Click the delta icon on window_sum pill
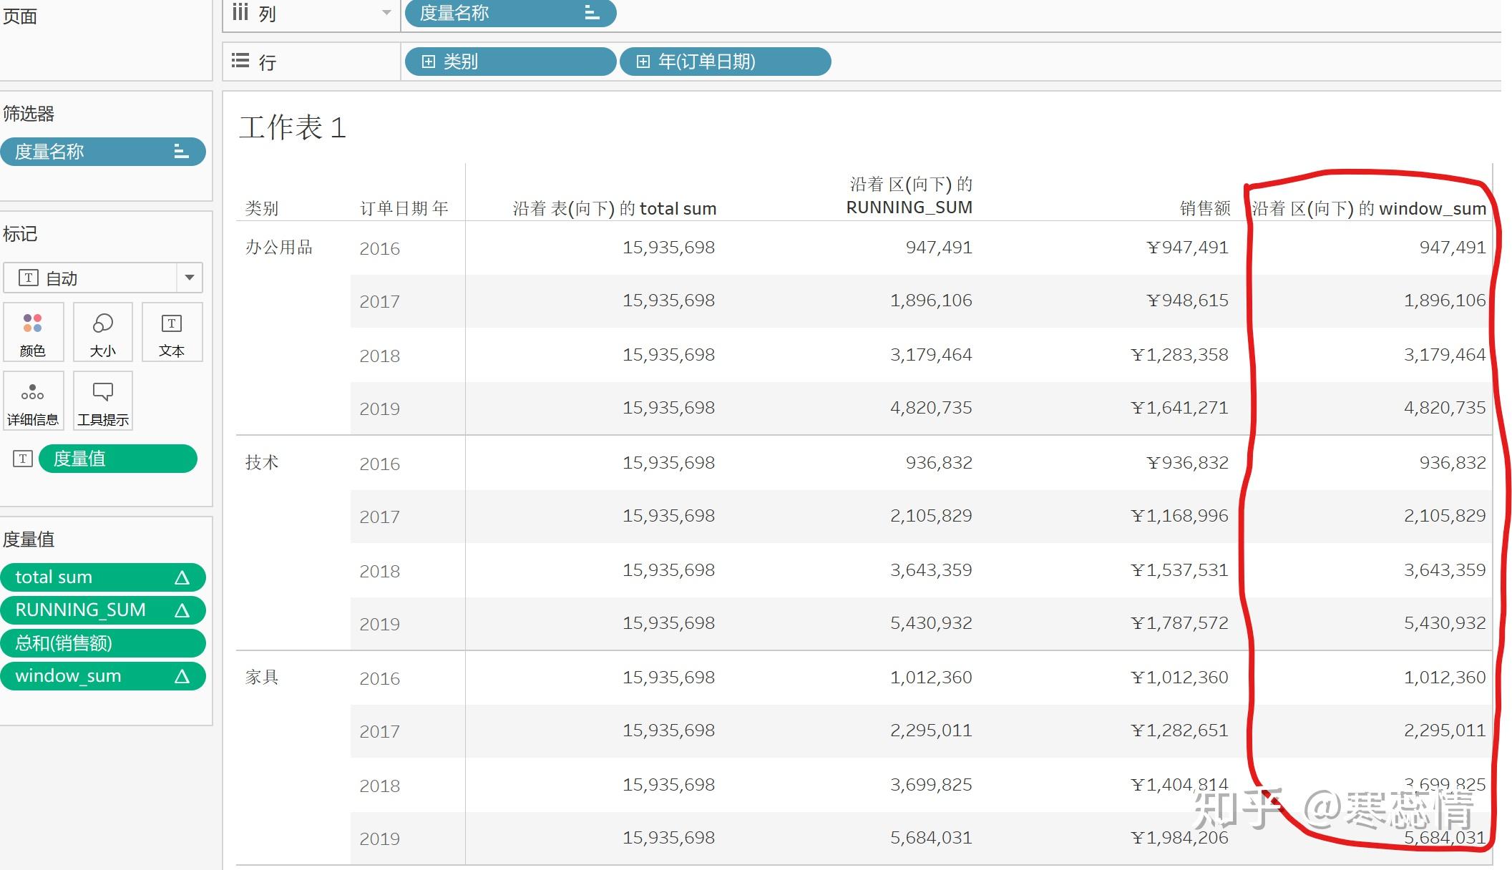The height and width of the screenshot is (870, 1512). click(182, 676)
